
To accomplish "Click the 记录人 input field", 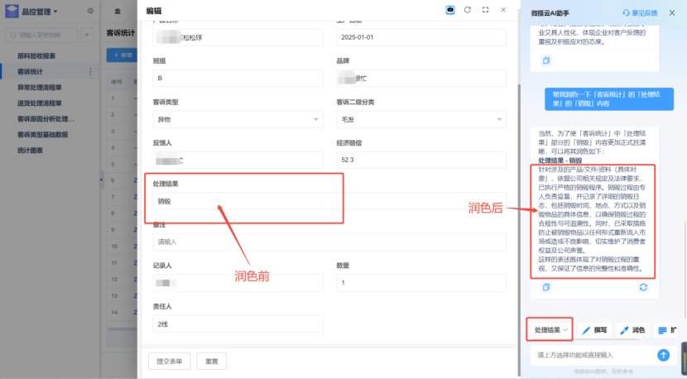I will tap(238, 283).
